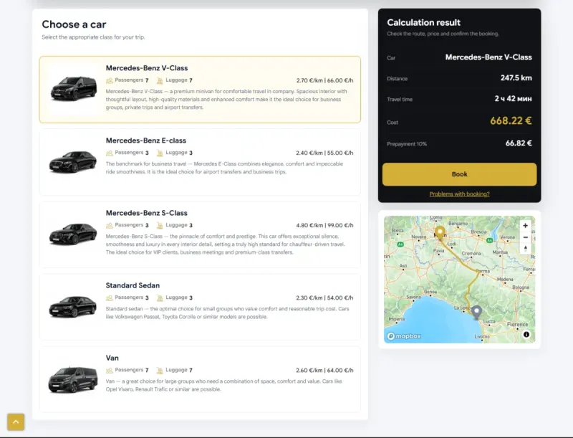Image resolution: width=573 pixels, height=438 pixels.
Task: Select the Mercedes-Benz S-Class car image
Action: pyautogui.click(x=73, y=234)
